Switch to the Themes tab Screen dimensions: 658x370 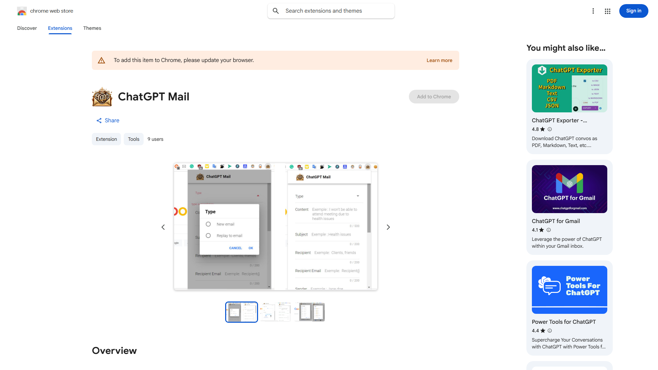(x=92, y=28)
